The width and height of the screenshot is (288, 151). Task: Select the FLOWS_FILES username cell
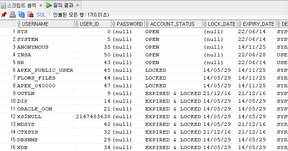click(45, 78)
